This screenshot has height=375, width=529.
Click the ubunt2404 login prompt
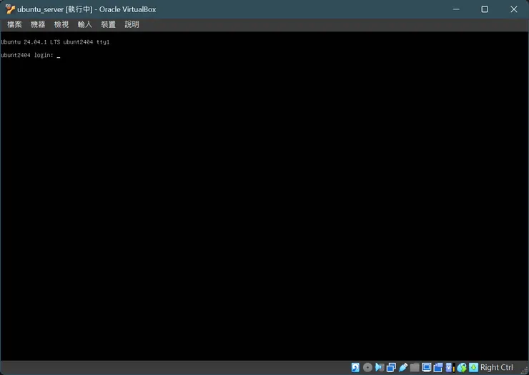coord(27,55)
